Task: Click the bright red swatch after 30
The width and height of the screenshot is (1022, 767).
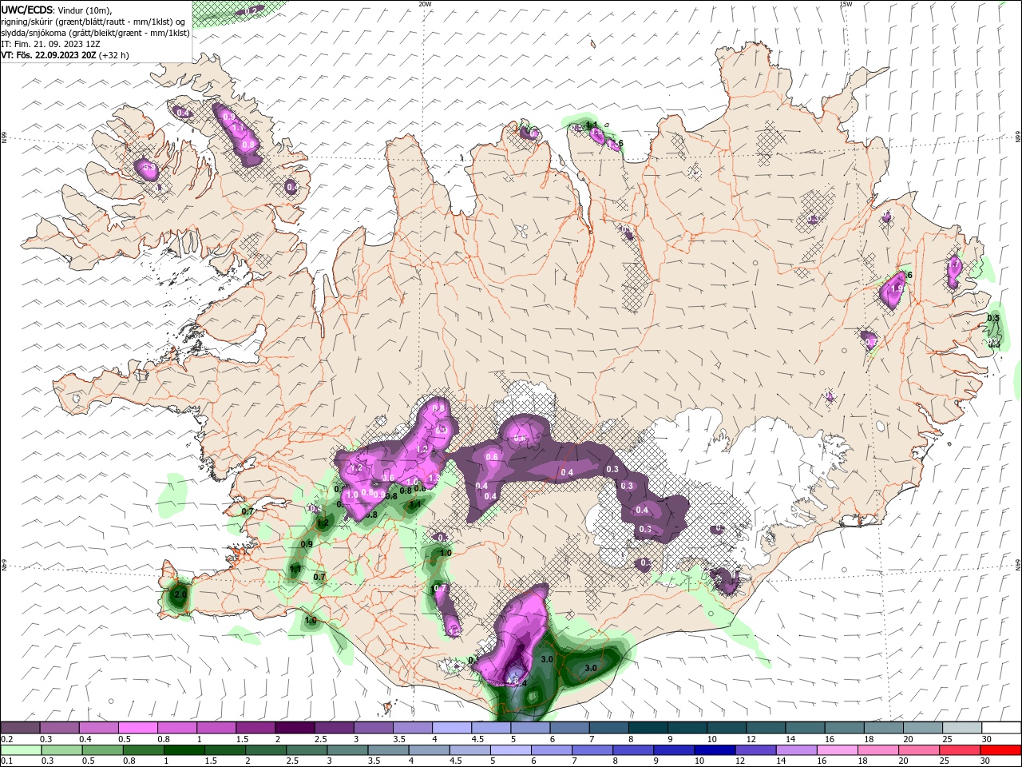Action: coord(1000,750)
